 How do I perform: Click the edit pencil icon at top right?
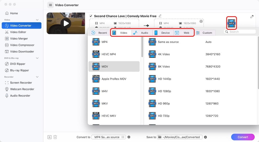point(252,17)
